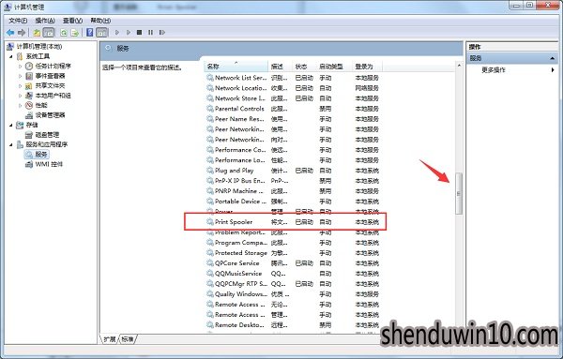
Task: Open the 查看(V) menu
Action: coord(72,21)
